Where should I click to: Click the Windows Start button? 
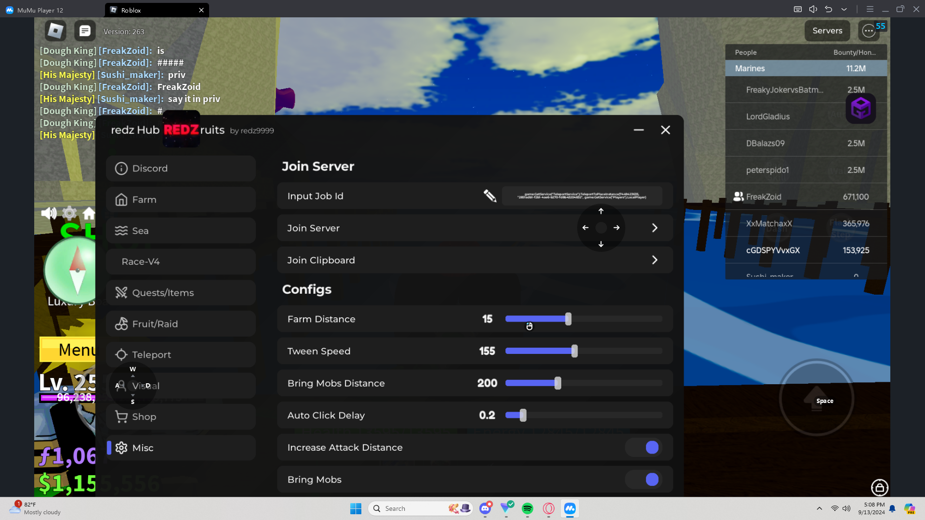[356, 508]
